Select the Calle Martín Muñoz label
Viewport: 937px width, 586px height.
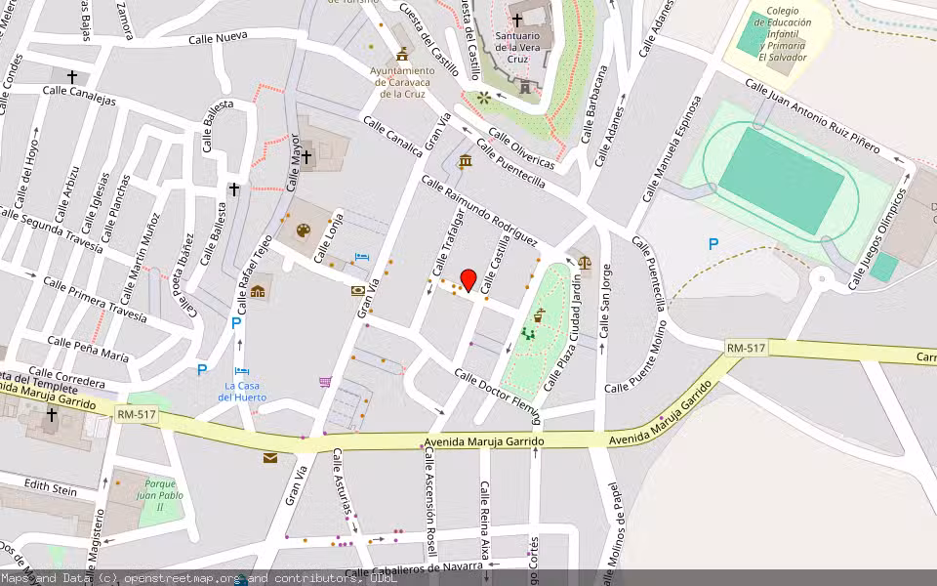point(141,258)
